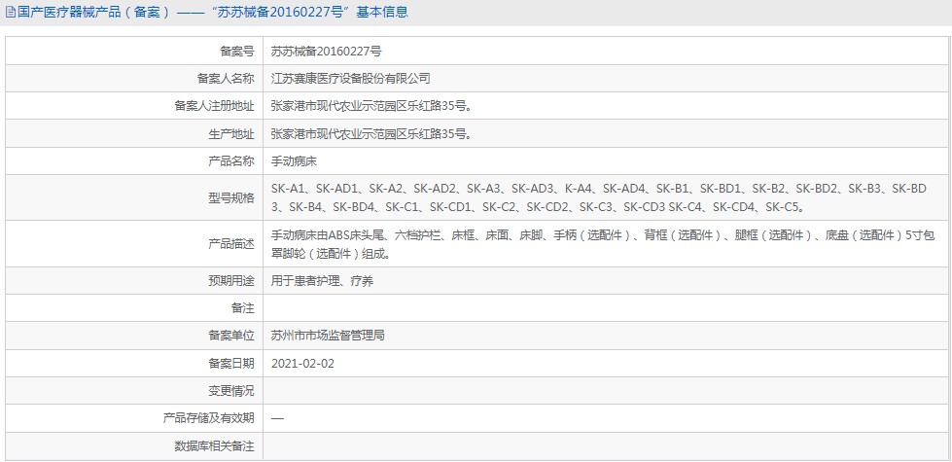Select the authority 苏州市市场监督管理局
Screen dimensions: 952x462
pos(328,335)
